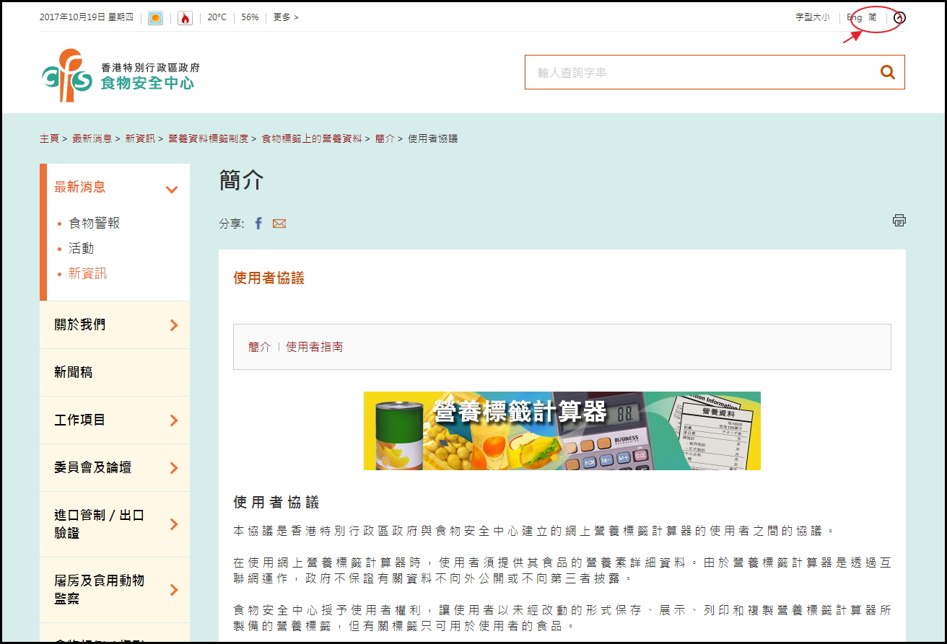Screen dimensions: 947x644
Task: Click the printer icon
Action: pos(899,221)
